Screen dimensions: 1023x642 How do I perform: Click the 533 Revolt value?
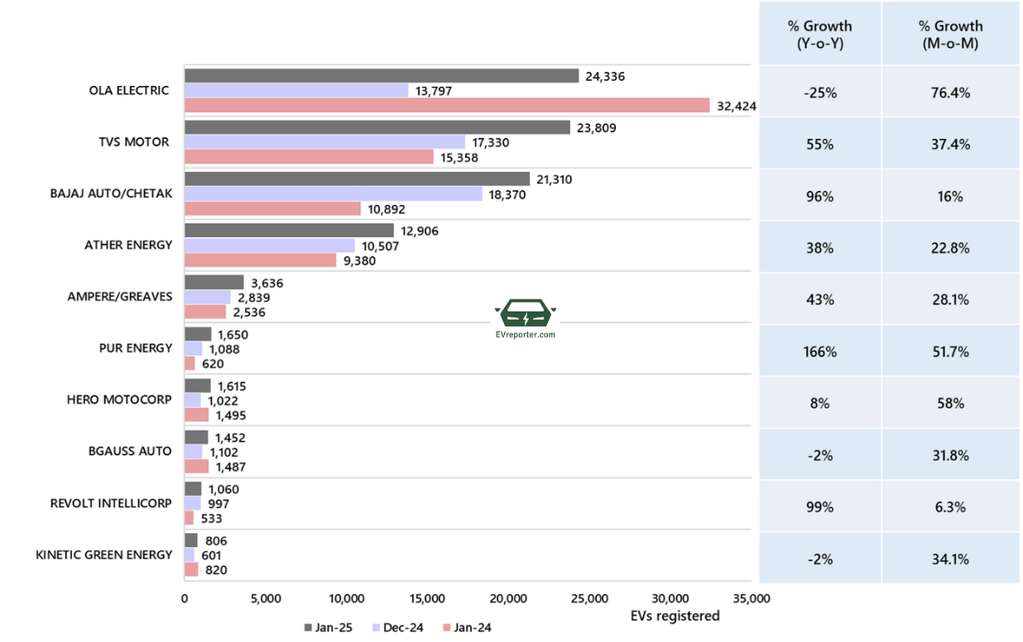pos(211,519)
